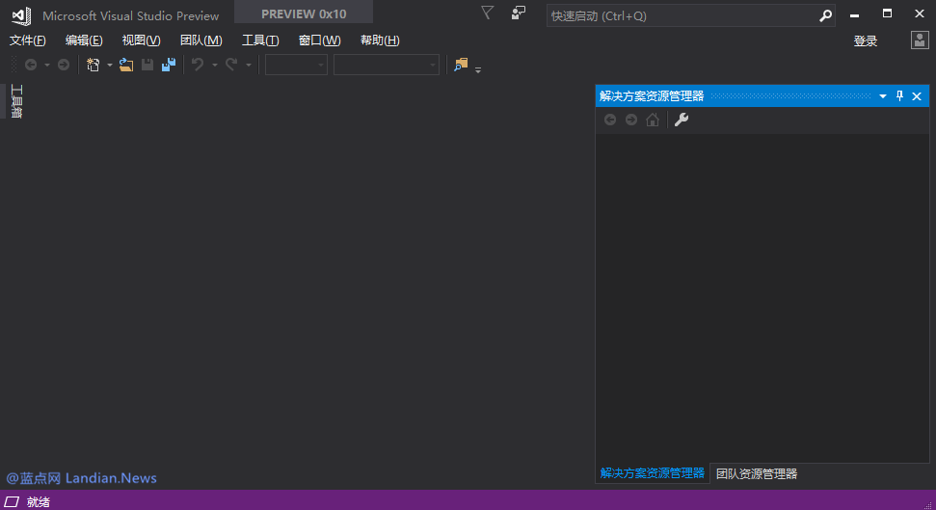Toggle auto-hide pin on Solution Explorer
936x510 pixels.
coord(899,96)
